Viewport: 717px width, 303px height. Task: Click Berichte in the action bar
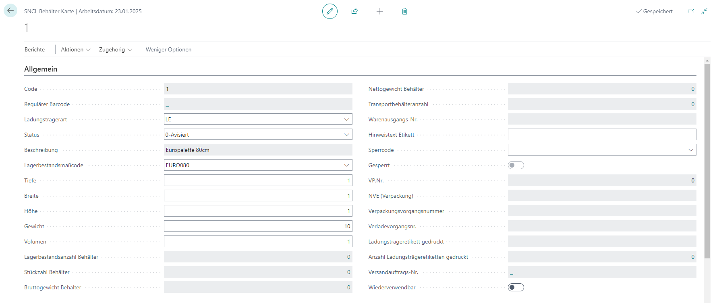(35, 49)
